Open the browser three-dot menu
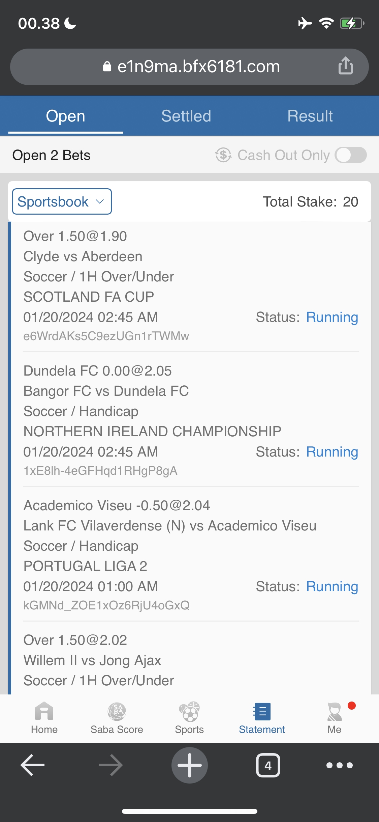This screenshot has width=379, height=822. 339,765
